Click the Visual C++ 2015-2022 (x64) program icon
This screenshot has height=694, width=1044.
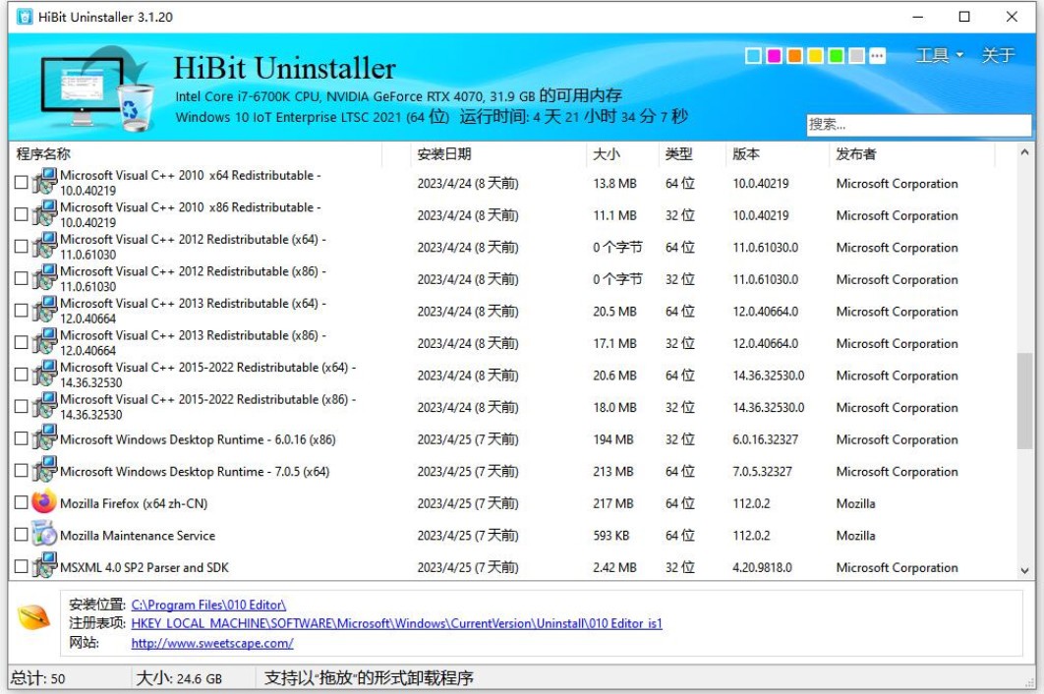click(44, 373)
